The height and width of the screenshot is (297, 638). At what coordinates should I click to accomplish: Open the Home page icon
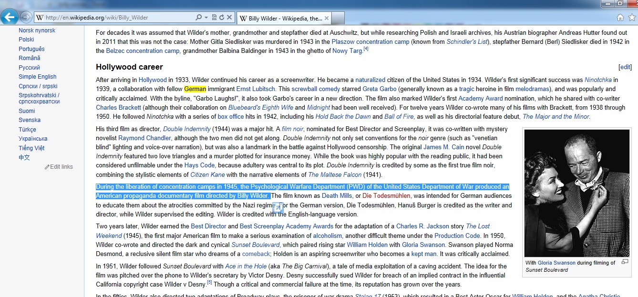tap(620, 18)
